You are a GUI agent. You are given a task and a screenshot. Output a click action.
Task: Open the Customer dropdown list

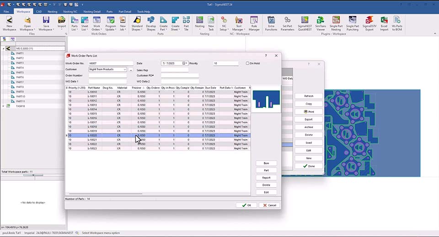[x=124, y=70]
